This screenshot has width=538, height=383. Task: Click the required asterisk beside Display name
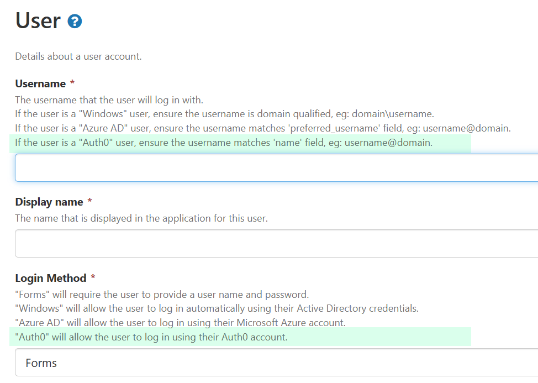pos(89,201)
